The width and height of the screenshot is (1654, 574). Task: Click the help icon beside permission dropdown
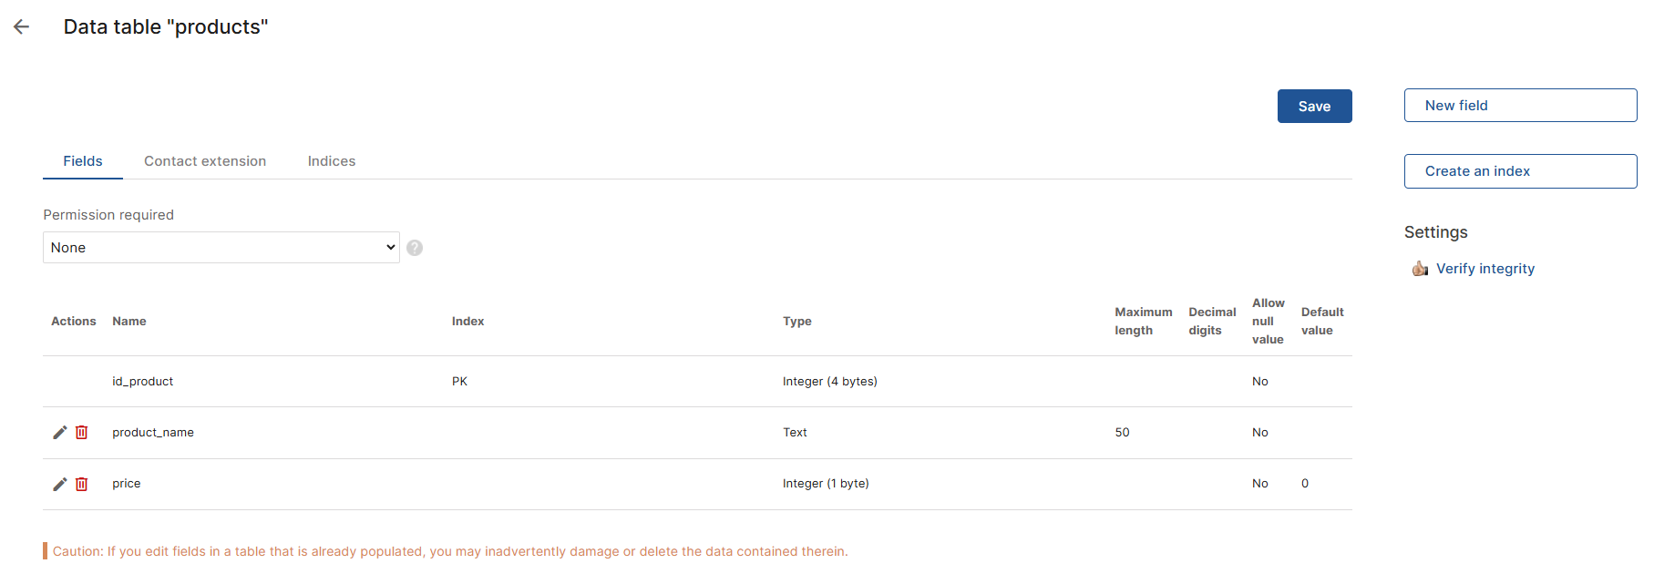click(x=415, y=248)
